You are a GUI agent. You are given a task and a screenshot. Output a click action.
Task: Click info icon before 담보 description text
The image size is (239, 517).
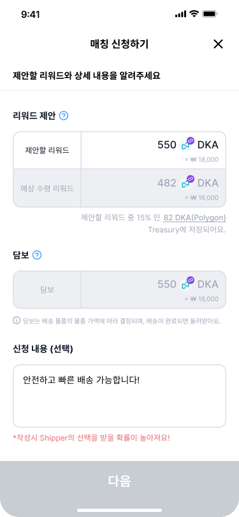[x=17, y=320]
